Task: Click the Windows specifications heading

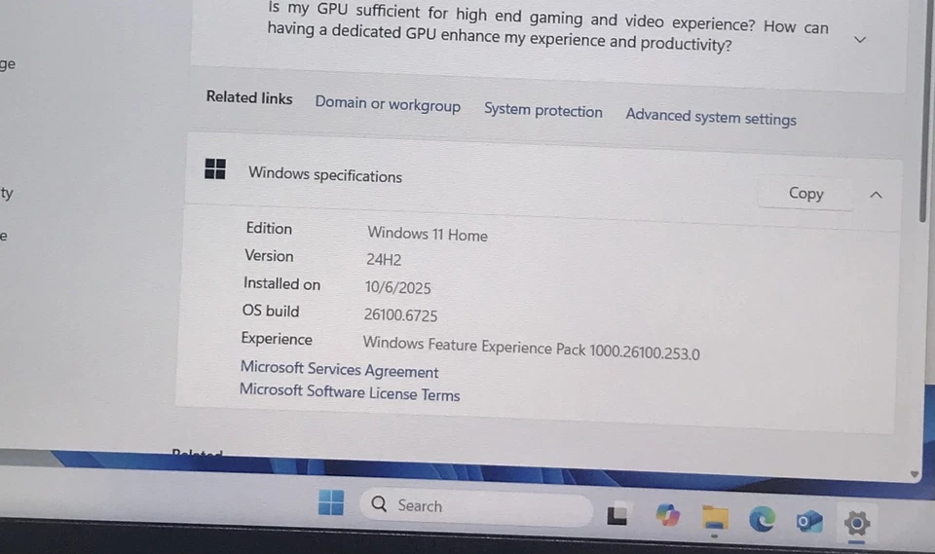Action: [325, 174]
